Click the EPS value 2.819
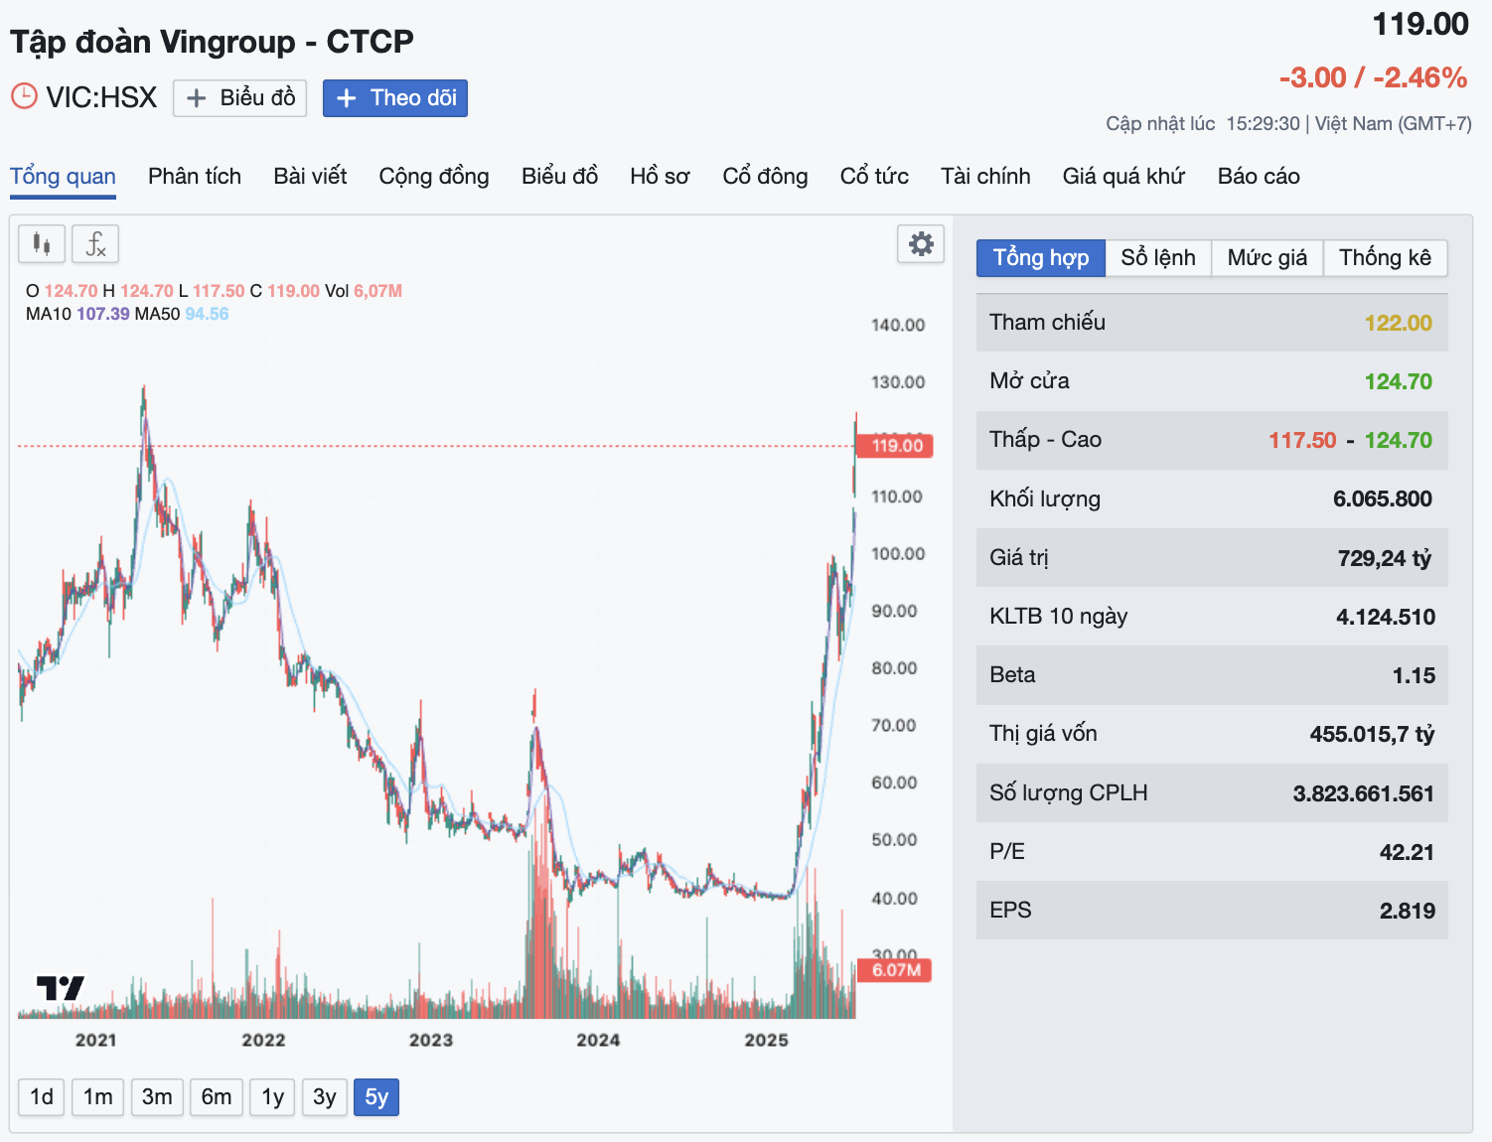The height and width of the screenshot is (1142, 1492). (1407, 911)
